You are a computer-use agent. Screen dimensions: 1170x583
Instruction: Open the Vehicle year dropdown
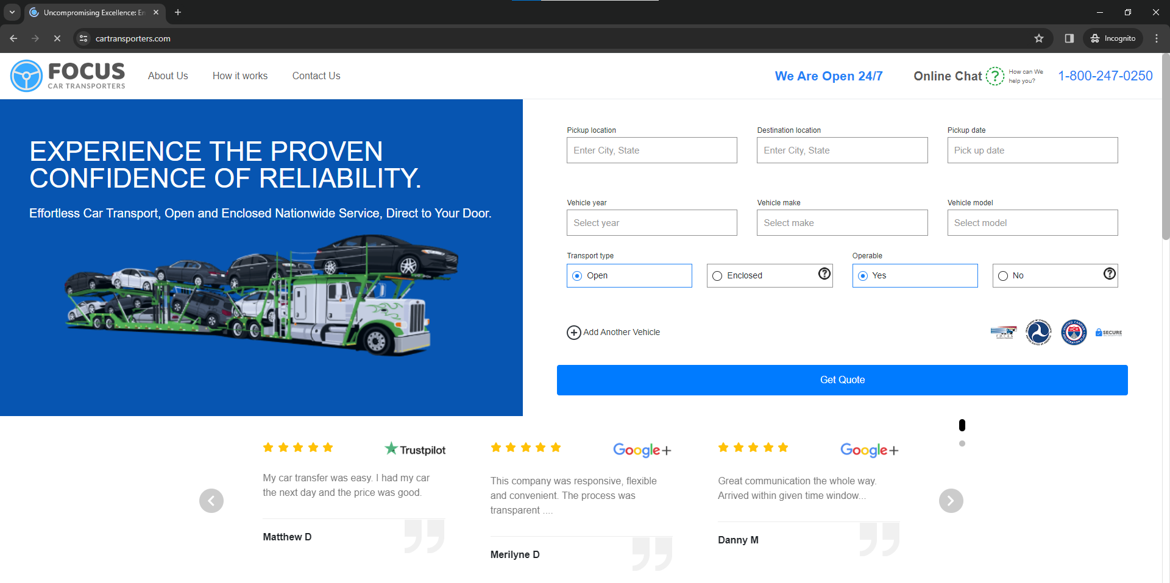[651, 222]
